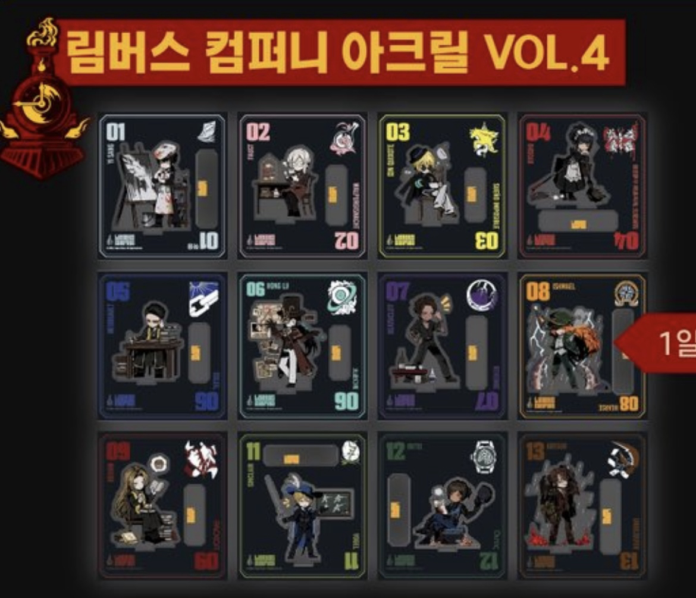The height and width of the screenshot is (598, 696).
Task: Select acrylic stand card 01 with the painter
Action: pyautogui.click(x=162, y=186)
